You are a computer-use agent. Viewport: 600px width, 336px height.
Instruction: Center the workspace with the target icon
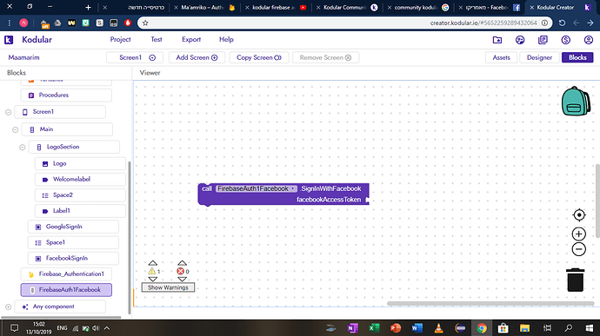(579, 215)
